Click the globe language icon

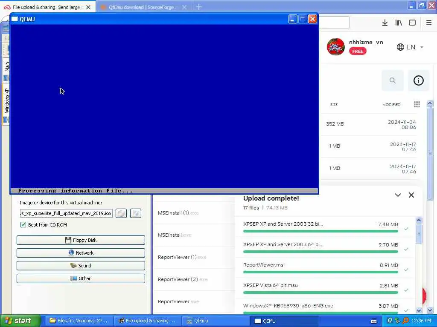(x=400, y=47)
